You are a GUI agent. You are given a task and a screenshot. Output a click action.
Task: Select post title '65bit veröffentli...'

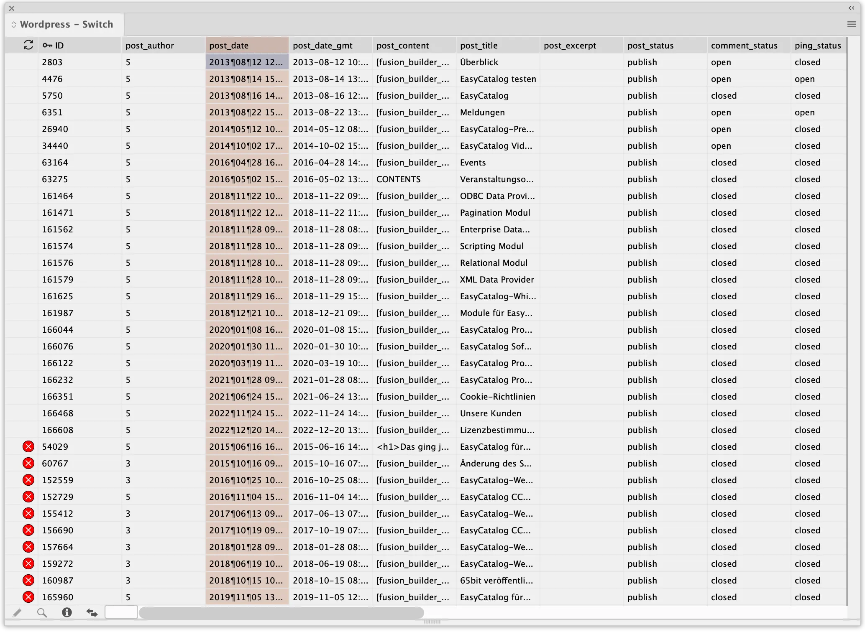pyautogui.click(x=496, y=581)
